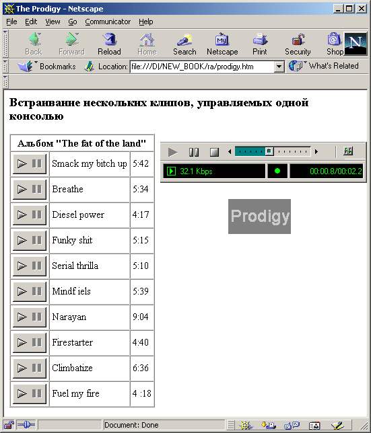Open Composer from the component bar
The image size is (371, 433).
tap(337, 425)
